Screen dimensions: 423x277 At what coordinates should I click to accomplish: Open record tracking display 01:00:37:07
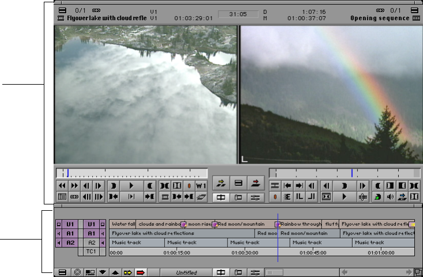click(x=307, y=18)
